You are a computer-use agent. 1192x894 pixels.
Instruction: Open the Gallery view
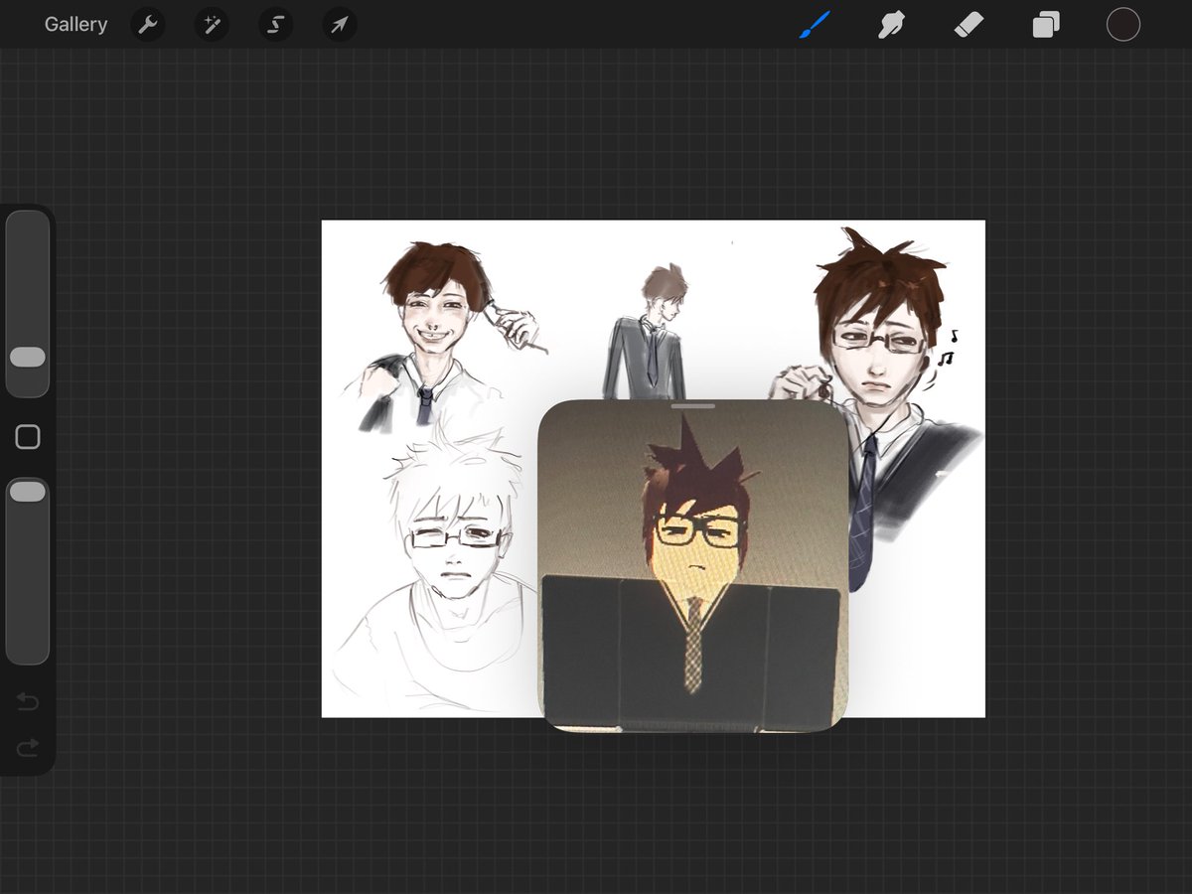coord(75,25)
